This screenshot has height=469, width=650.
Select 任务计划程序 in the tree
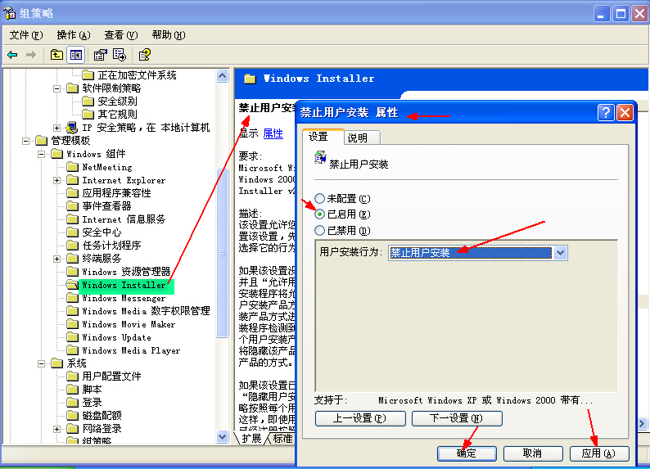[x=111, y=246]
